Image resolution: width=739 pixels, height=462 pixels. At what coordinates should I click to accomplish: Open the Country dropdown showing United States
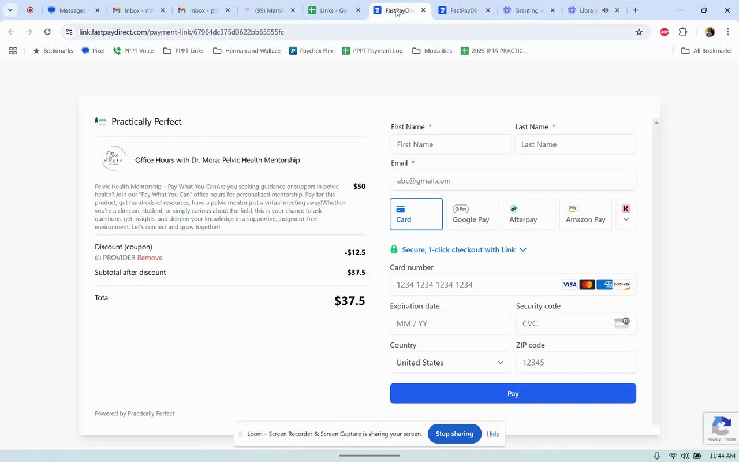[450, 363]
